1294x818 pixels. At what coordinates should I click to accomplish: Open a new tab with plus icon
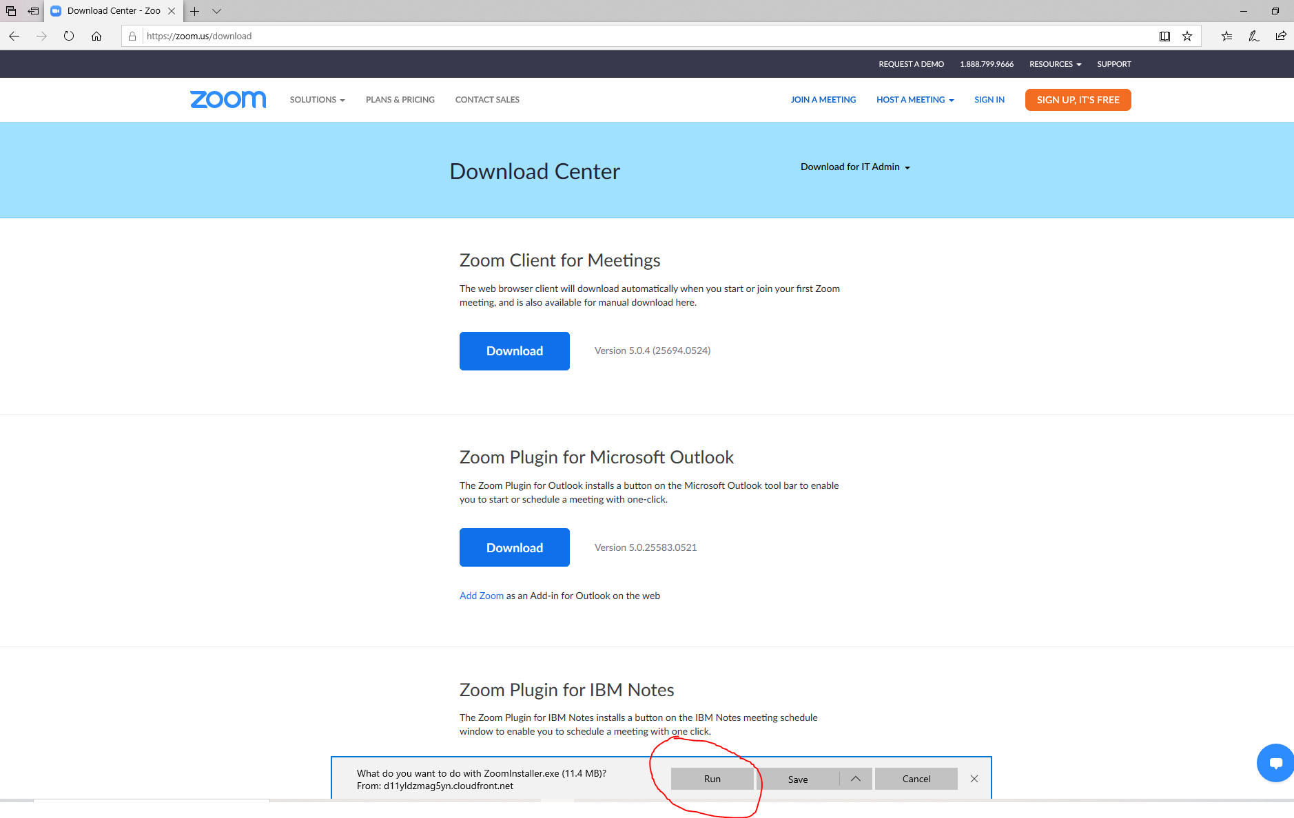tap(195, 11)
